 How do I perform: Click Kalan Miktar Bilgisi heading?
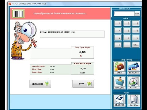pos(82,64)
